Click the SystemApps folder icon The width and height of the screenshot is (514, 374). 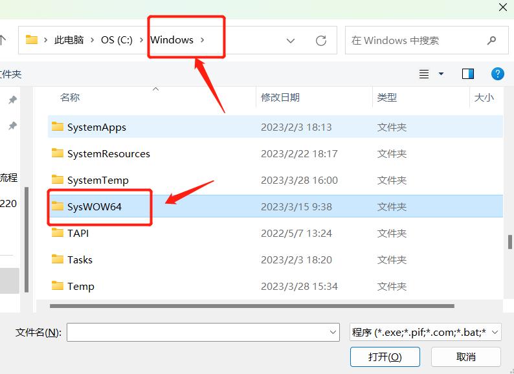(x=58, y=126)
